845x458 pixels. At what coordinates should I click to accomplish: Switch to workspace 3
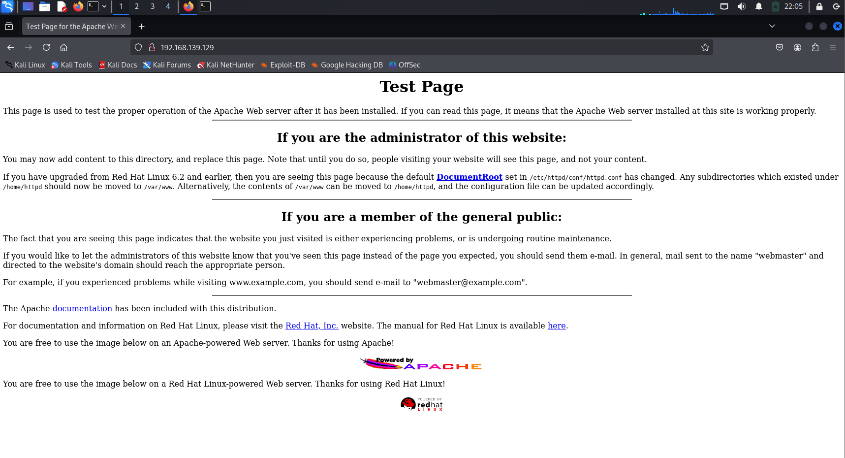pos(153,6)
